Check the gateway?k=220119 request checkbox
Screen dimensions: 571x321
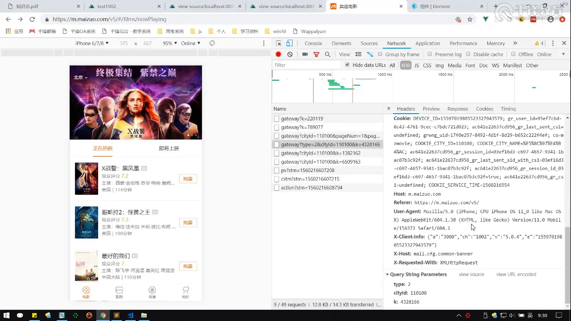point(277,119)
